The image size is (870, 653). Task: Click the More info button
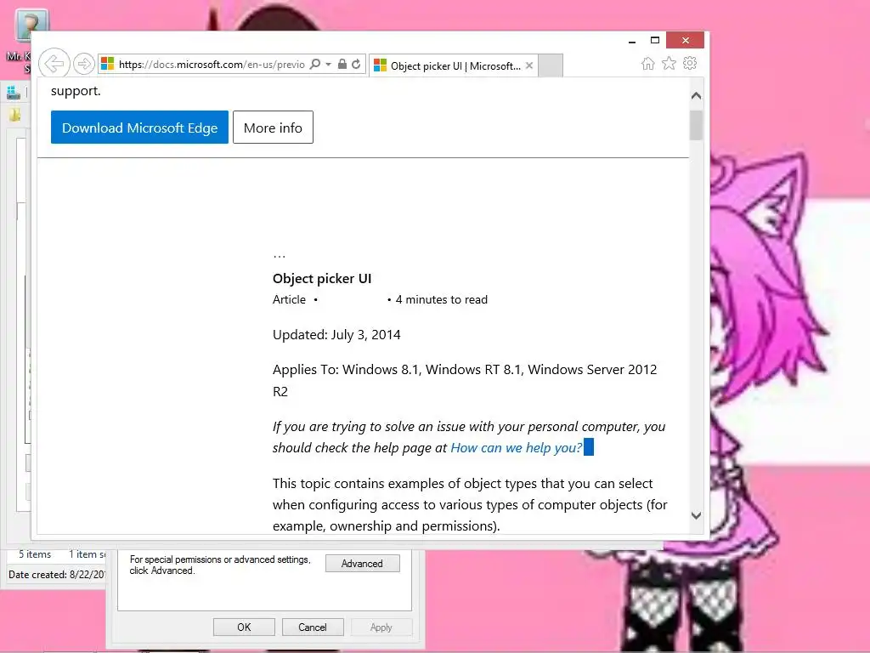click(273, 128)
